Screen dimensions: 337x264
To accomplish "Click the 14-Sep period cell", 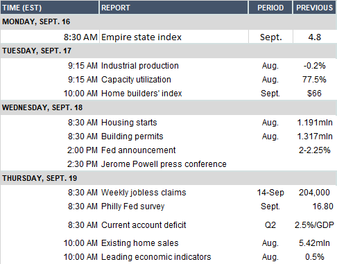I will [270, 193].
